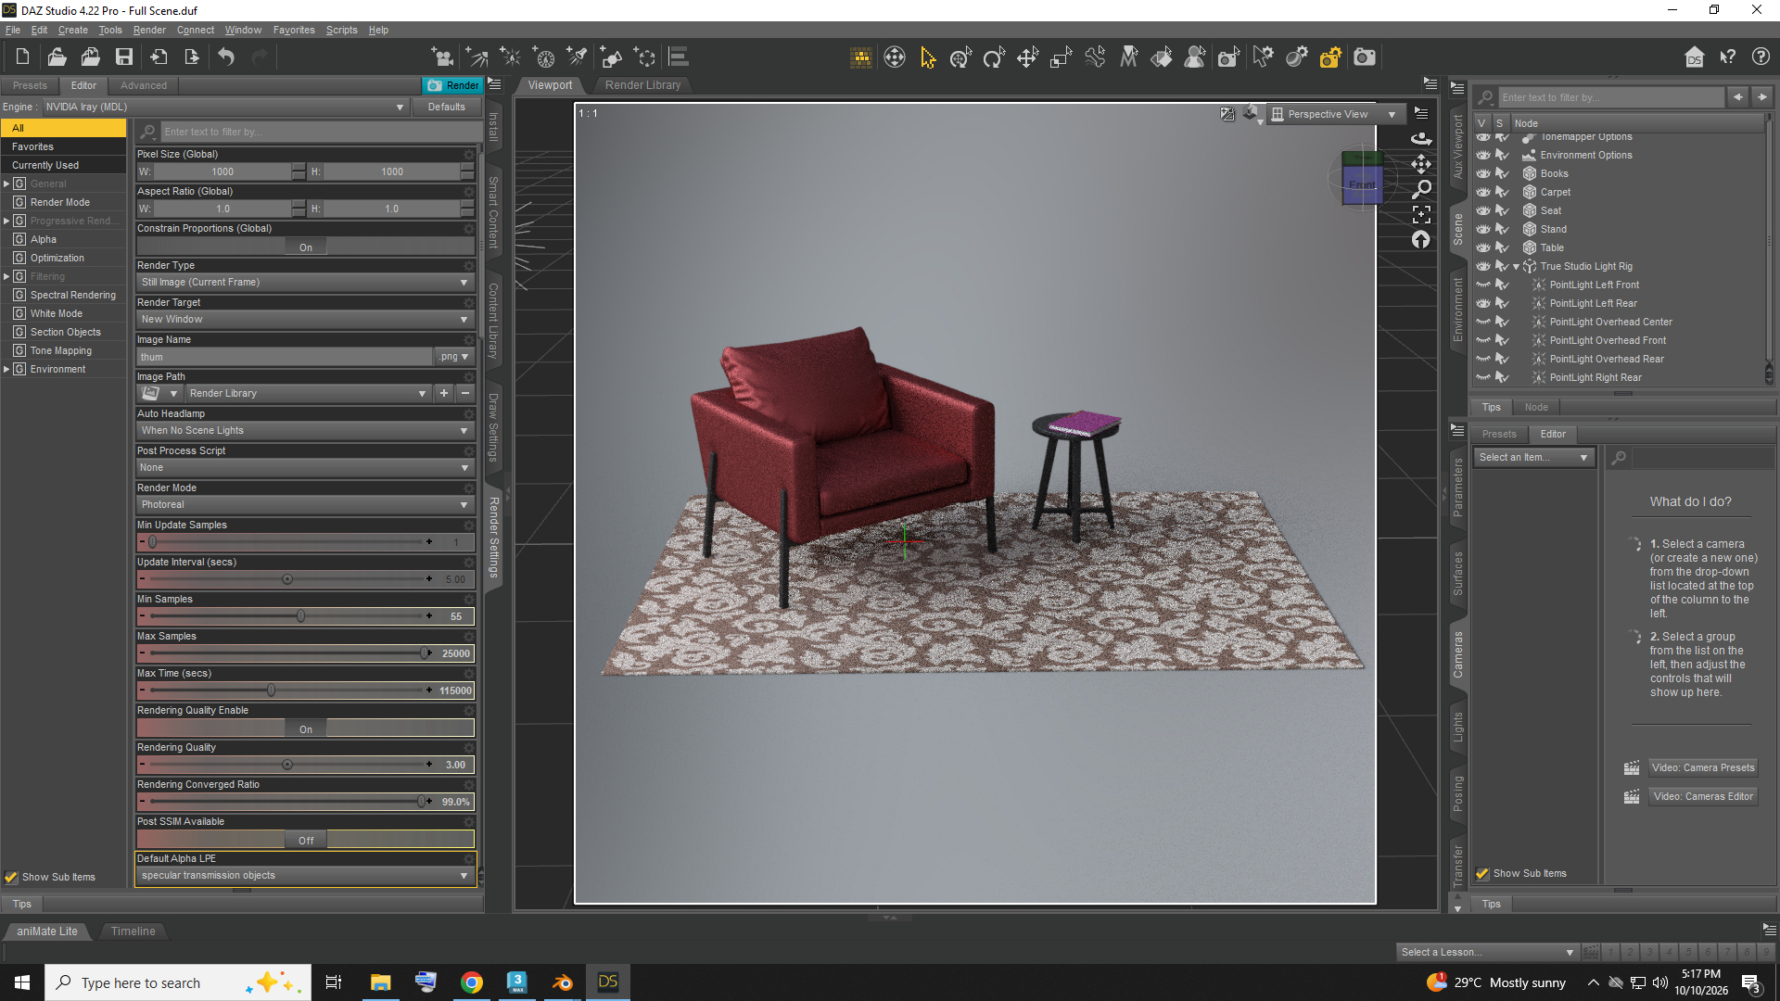Toggle visibility eye of Table node

[x=1483, y=247]
